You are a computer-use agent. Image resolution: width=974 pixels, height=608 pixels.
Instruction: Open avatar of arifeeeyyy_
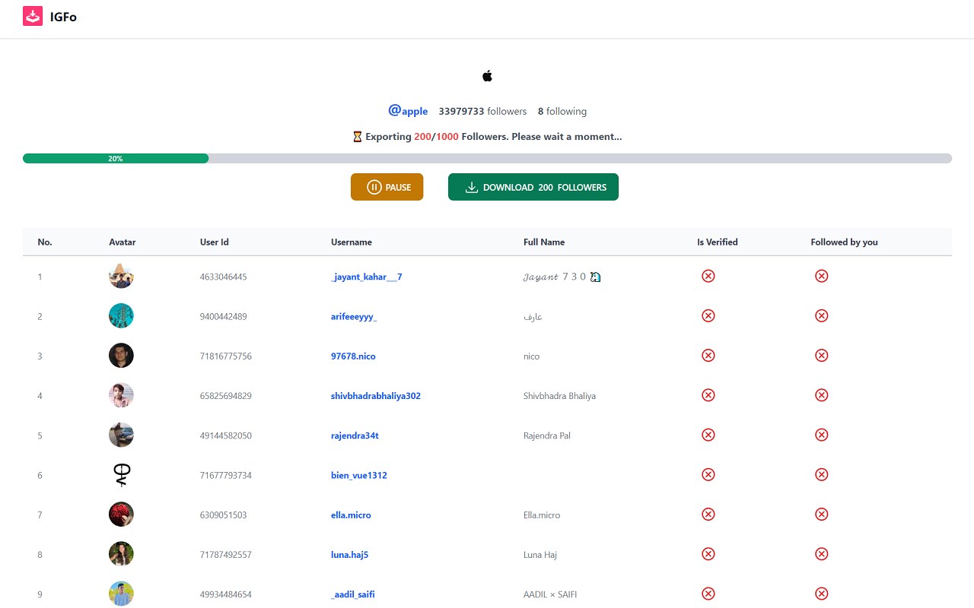121,315
